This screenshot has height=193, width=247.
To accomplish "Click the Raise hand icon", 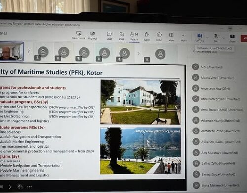I will pyautogui.click(x=147, y=36).
